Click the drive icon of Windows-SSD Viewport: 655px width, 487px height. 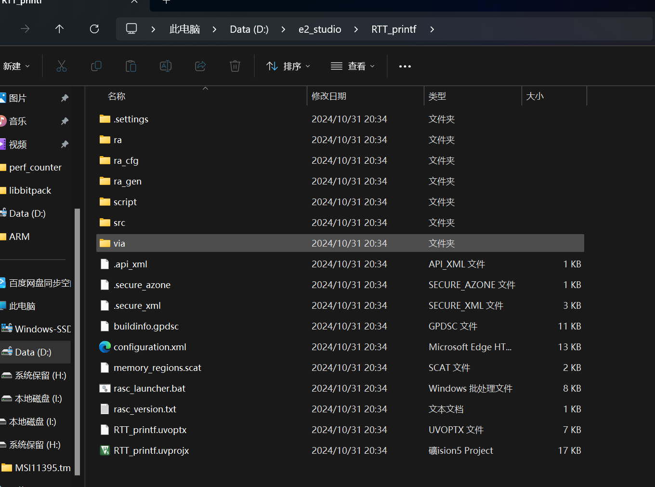point(7,329)
